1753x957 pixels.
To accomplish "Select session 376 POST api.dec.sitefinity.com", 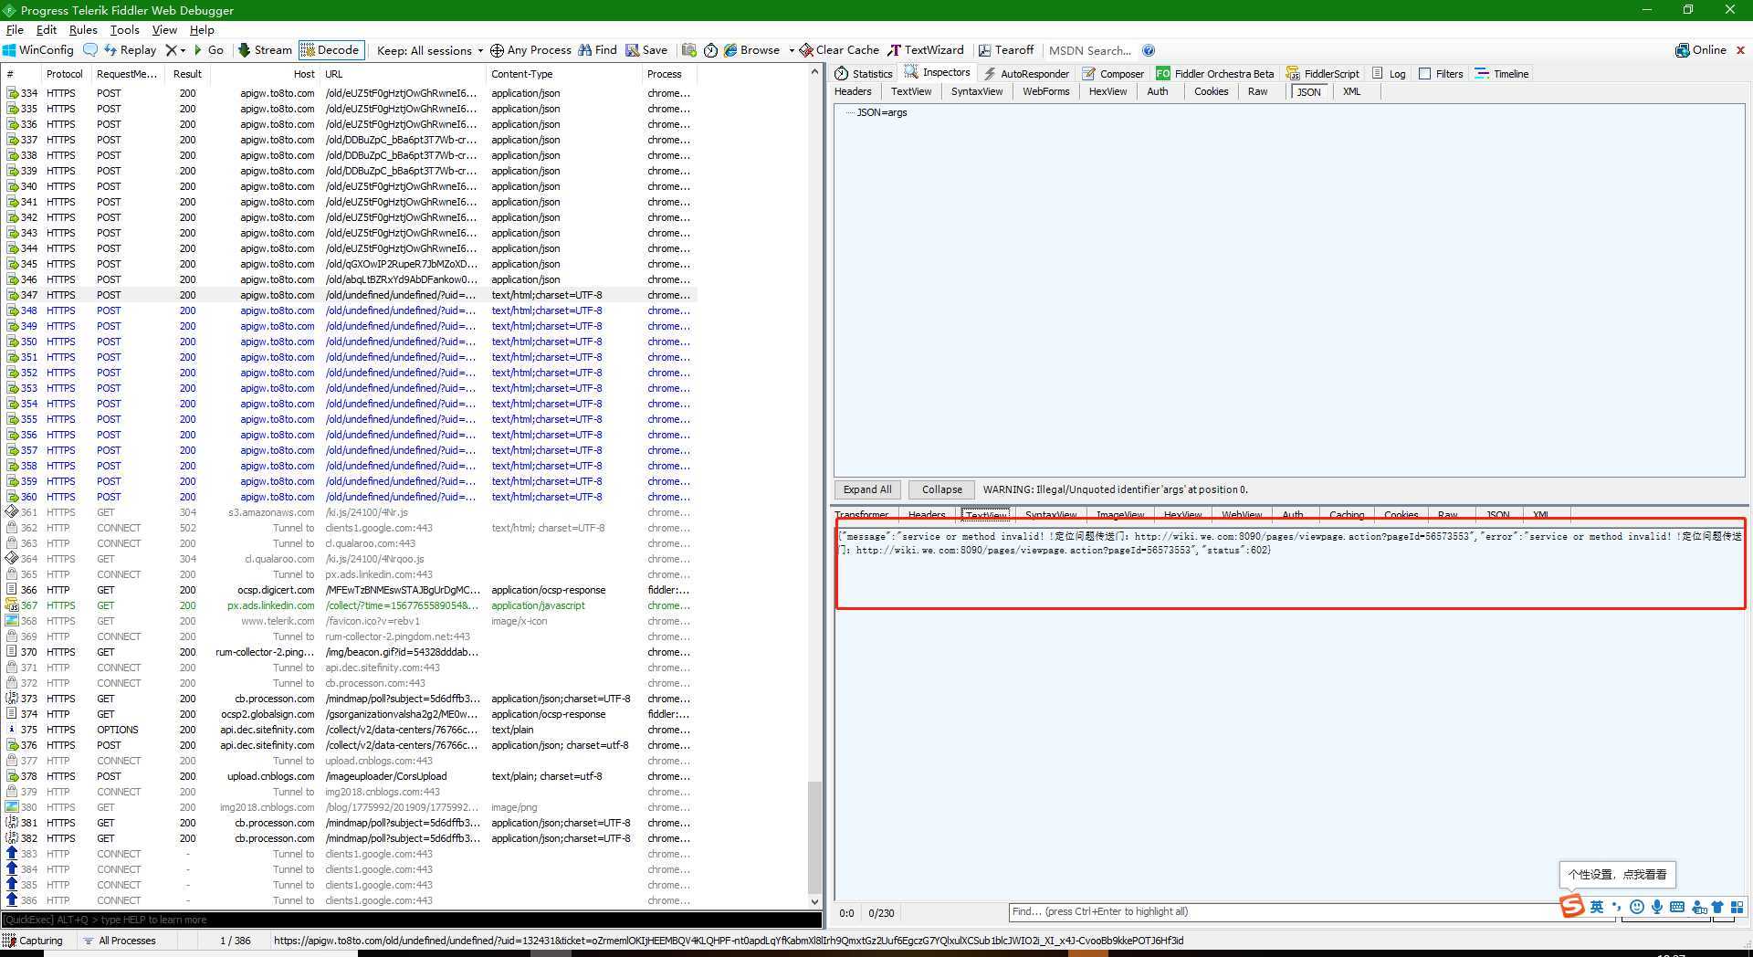I will click(350, 745).
